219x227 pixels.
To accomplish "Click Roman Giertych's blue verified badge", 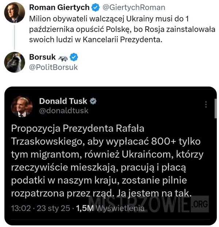I will [95, 8].
